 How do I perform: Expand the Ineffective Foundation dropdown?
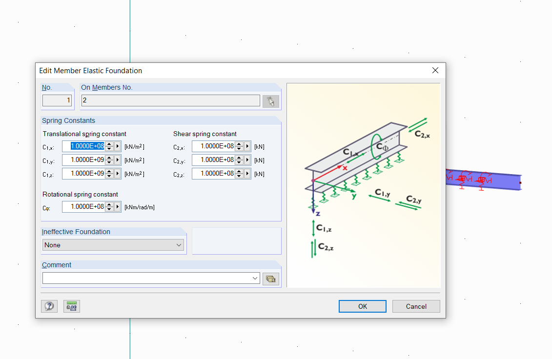[179, 245]
